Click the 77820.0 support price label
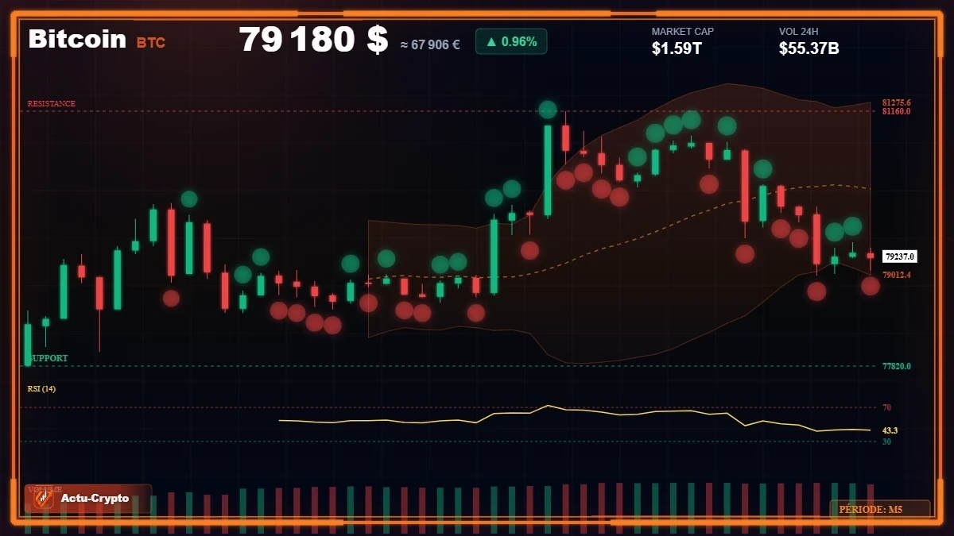Image resolution: width=954 pixels, height=536 pixels. (x=897, y=366)
